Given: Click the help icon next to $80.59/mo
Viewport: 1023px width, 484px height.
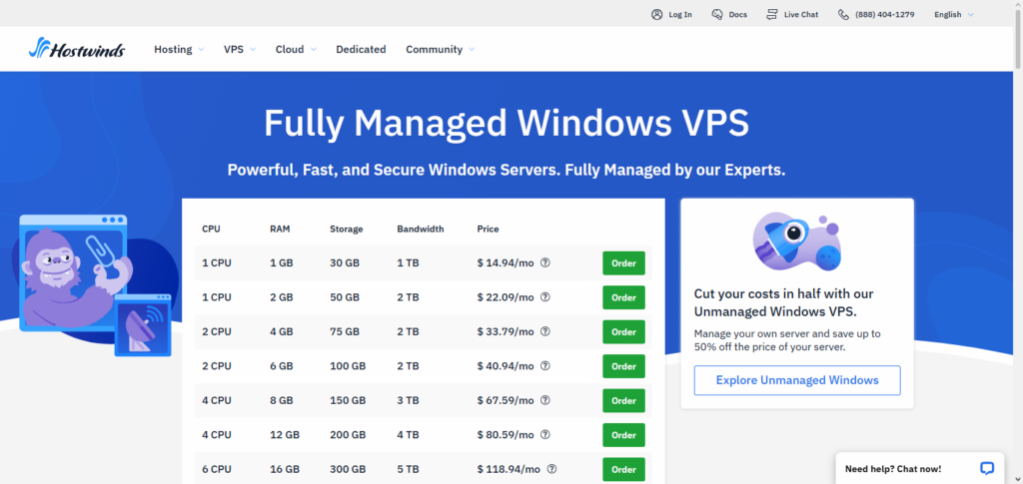Looking at the screenshot, I should (545, 434).
